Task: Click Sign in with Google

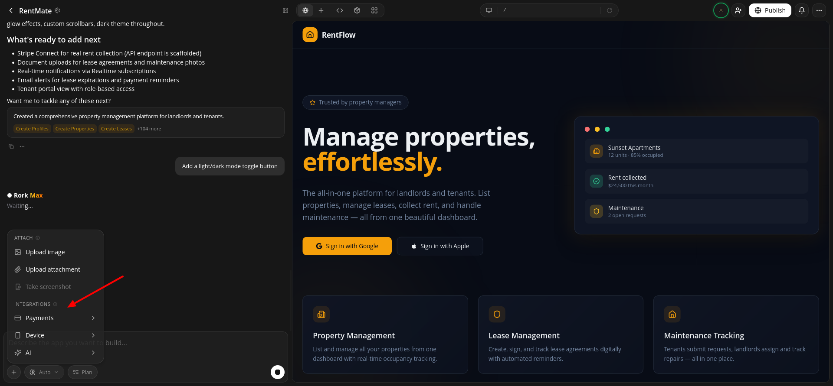Action: [347, 246]
